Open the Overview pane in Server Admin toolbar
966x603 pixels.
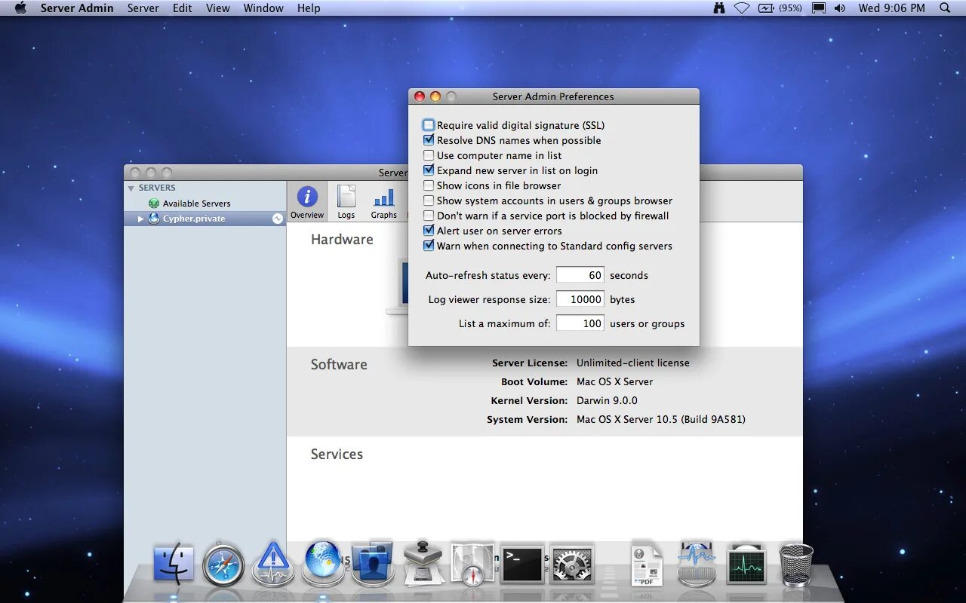pyautogui.click(x=307, y=202)
